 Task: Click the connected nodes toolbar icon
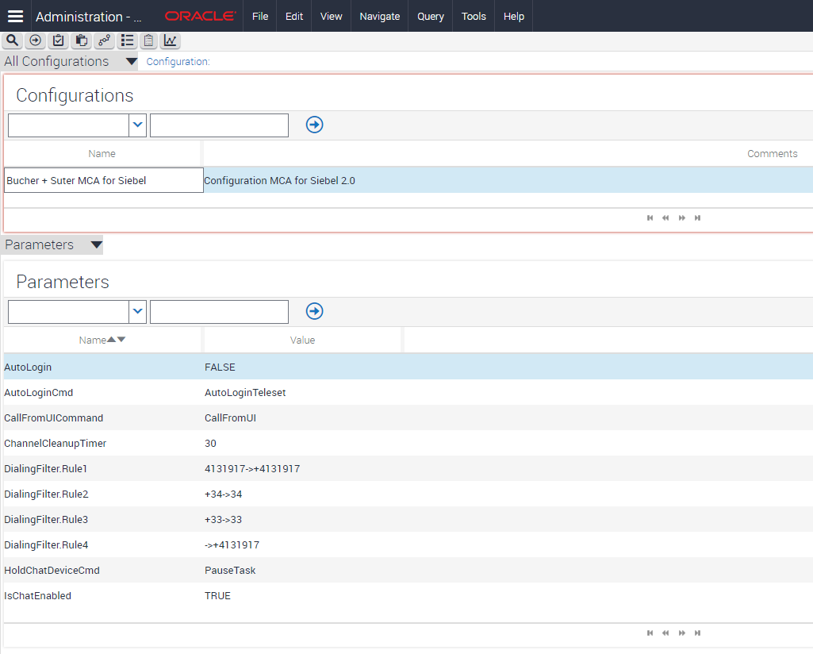click(104, 40)
